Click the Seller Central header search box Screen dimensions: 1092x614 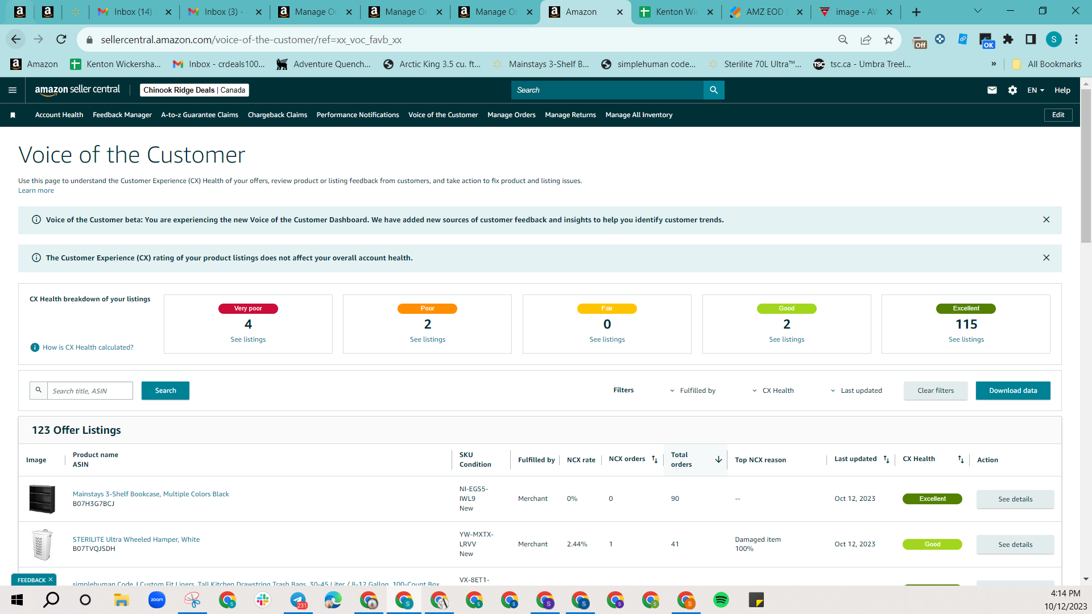tap(607, 90)
